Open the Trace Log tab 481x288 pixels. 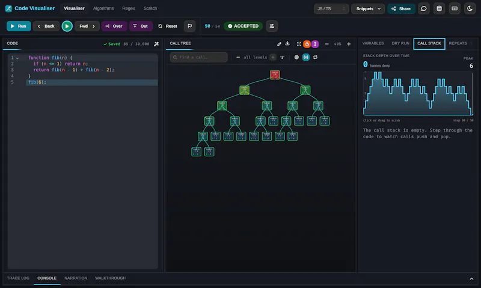click(x=19, y=278)
